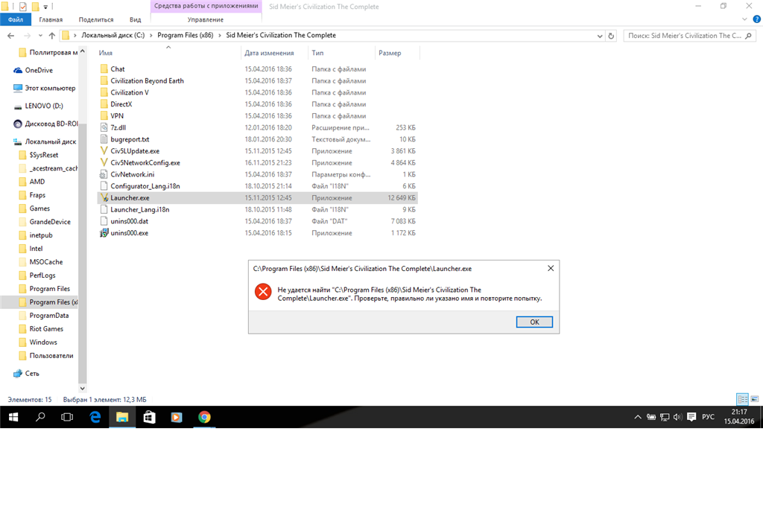This screenshot has height=510, width=763.
Task: Expand breadcrumb arrow after Program Files (x86)
Action: click(220, 36)
